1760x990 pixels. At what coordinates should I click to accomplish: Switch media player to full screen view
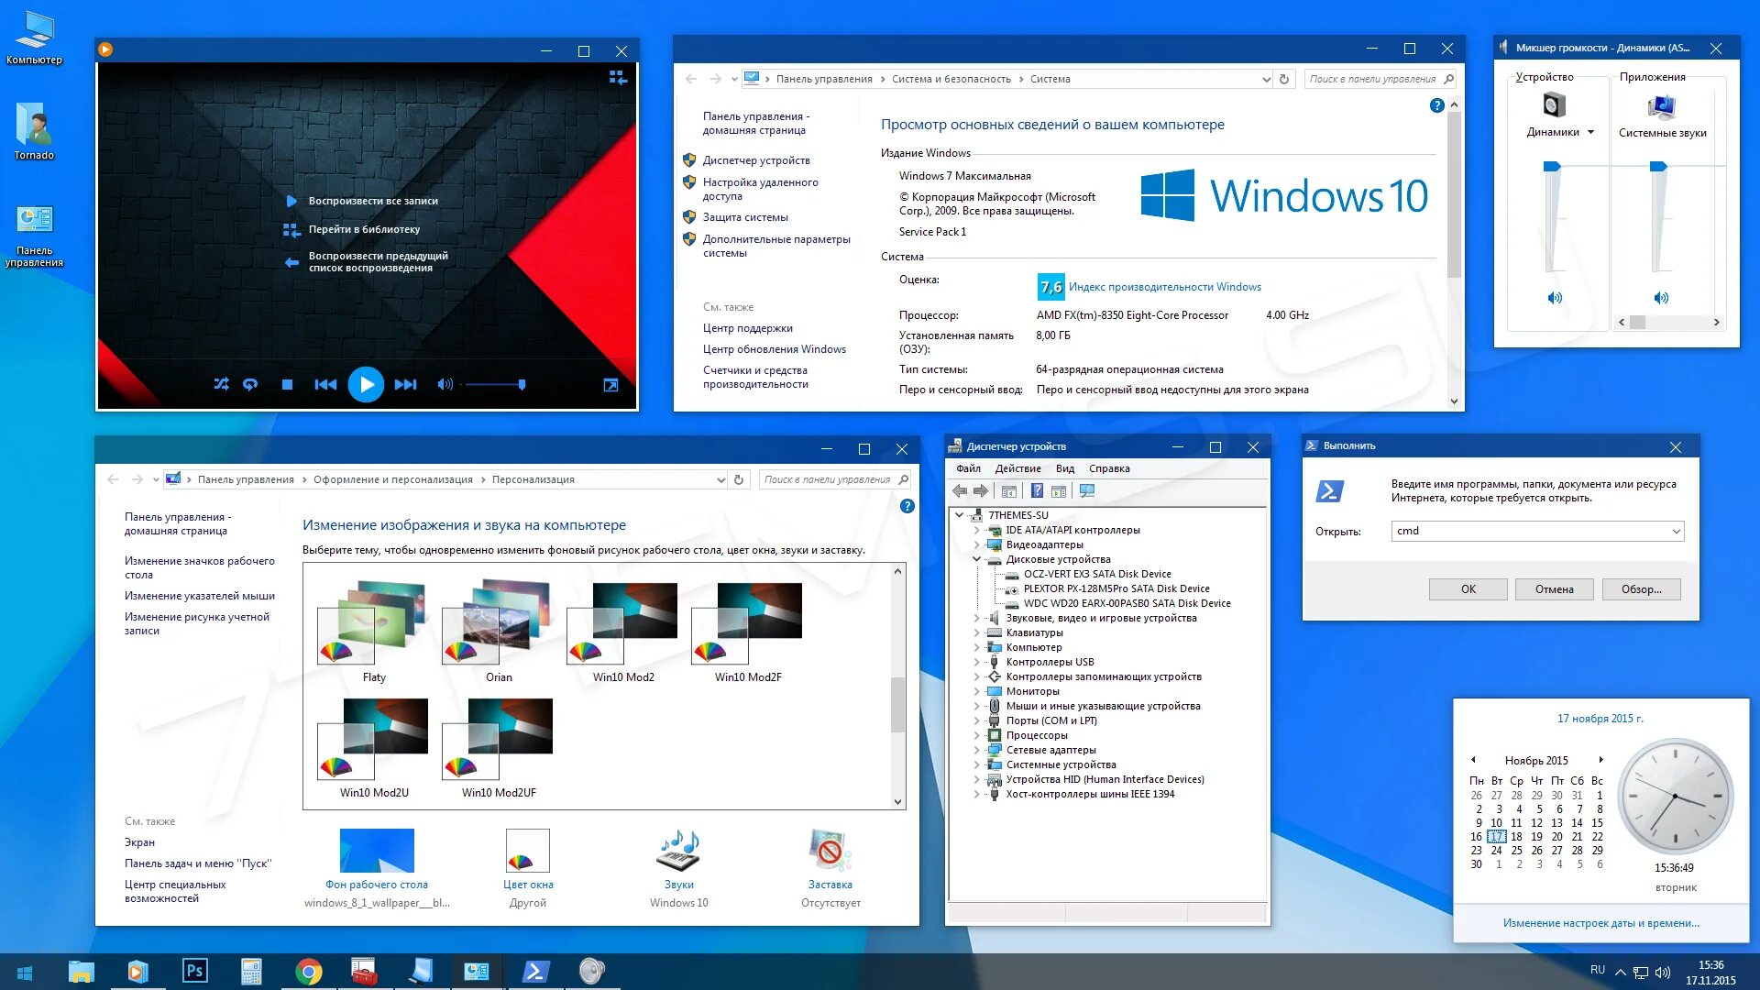pyautogui.click(x=610, y=385)
